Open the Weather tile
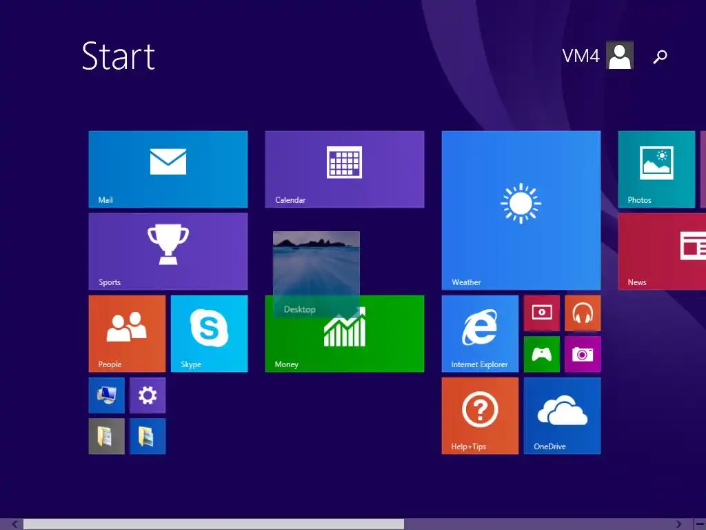This screenshot has width=706, height=530. (521, 210)
